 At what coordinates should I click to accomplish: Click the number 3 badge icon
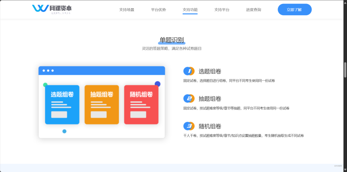click(189, 126)
